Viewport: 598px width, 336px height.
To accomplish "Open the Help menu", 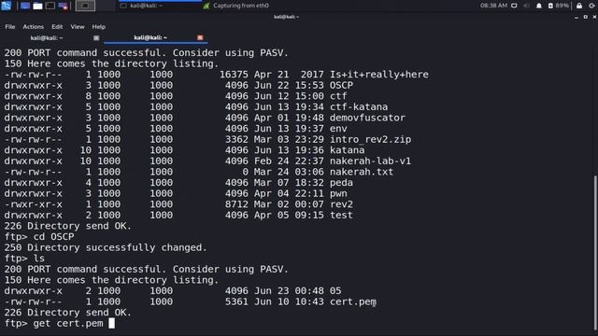I will click(x=99, y=27).
